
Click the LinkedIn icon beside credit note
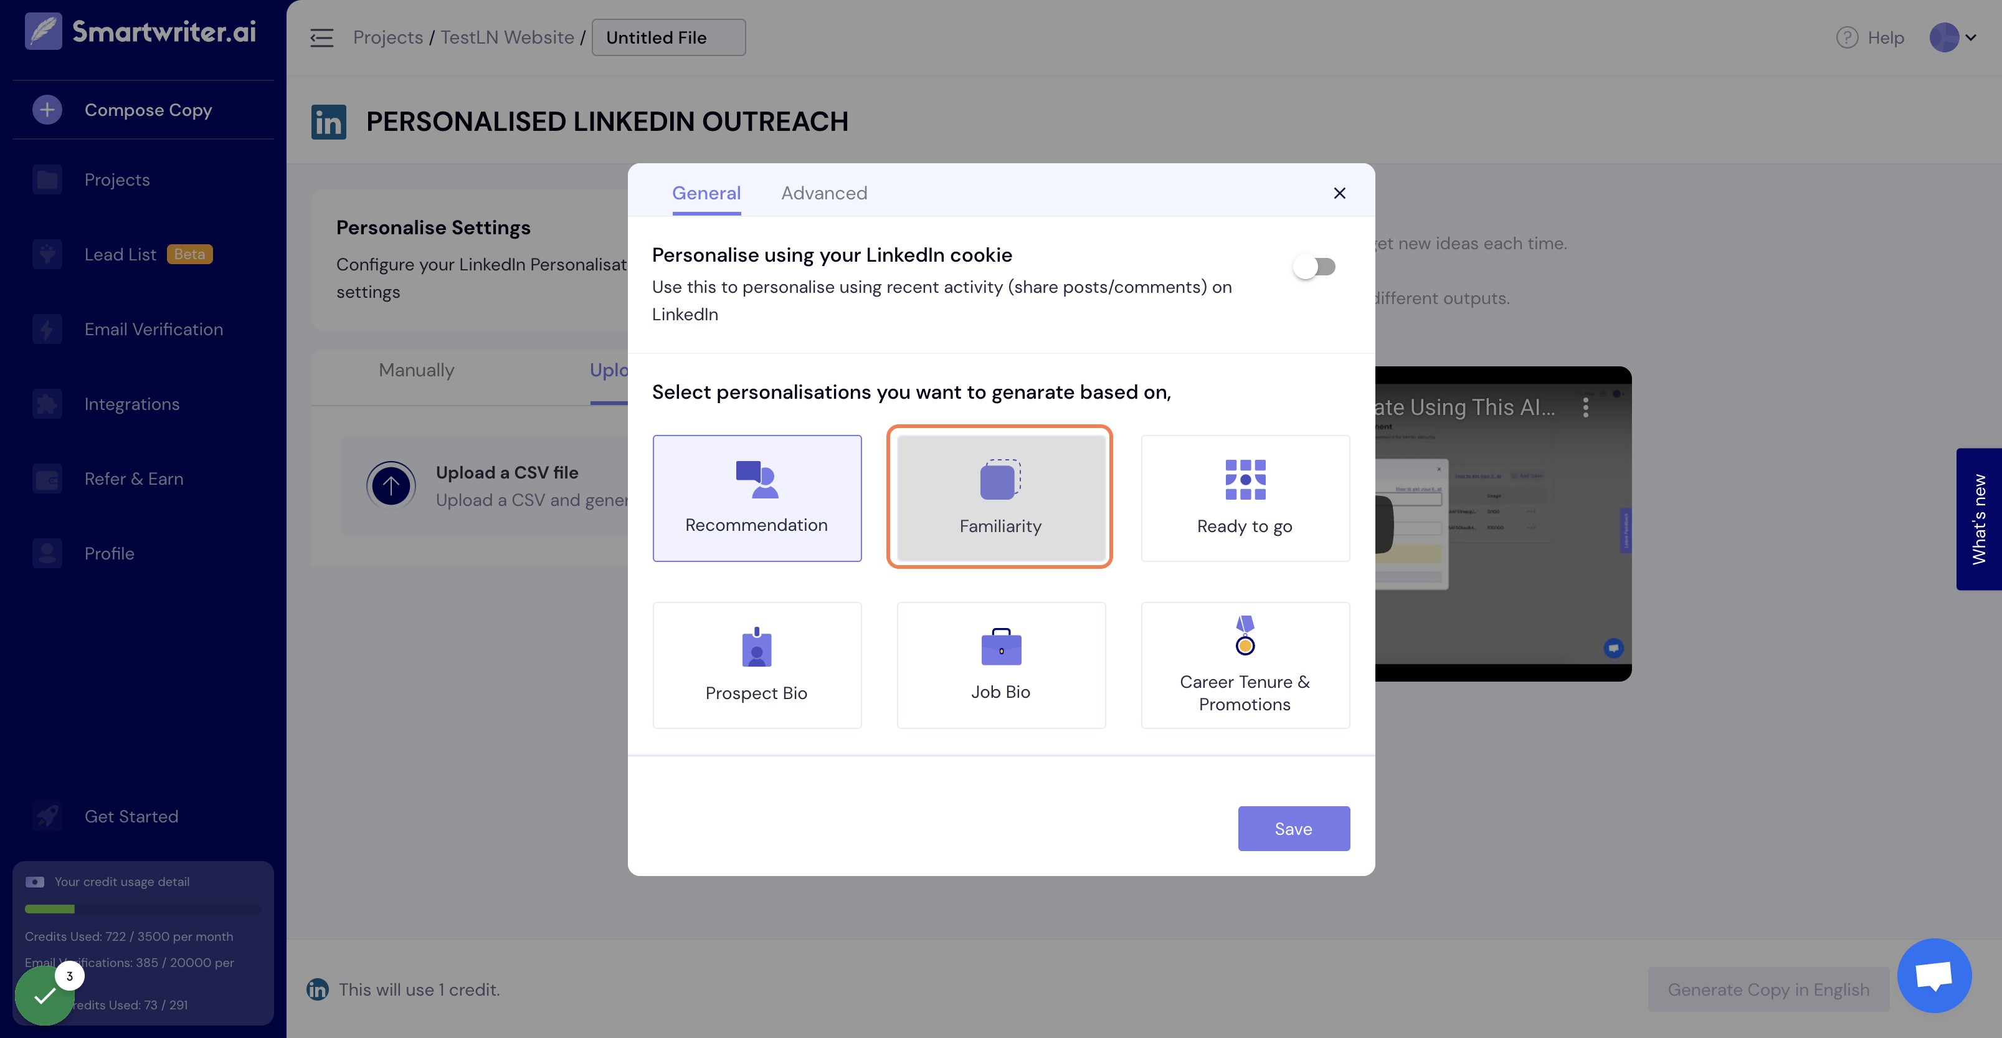[317, 990]
